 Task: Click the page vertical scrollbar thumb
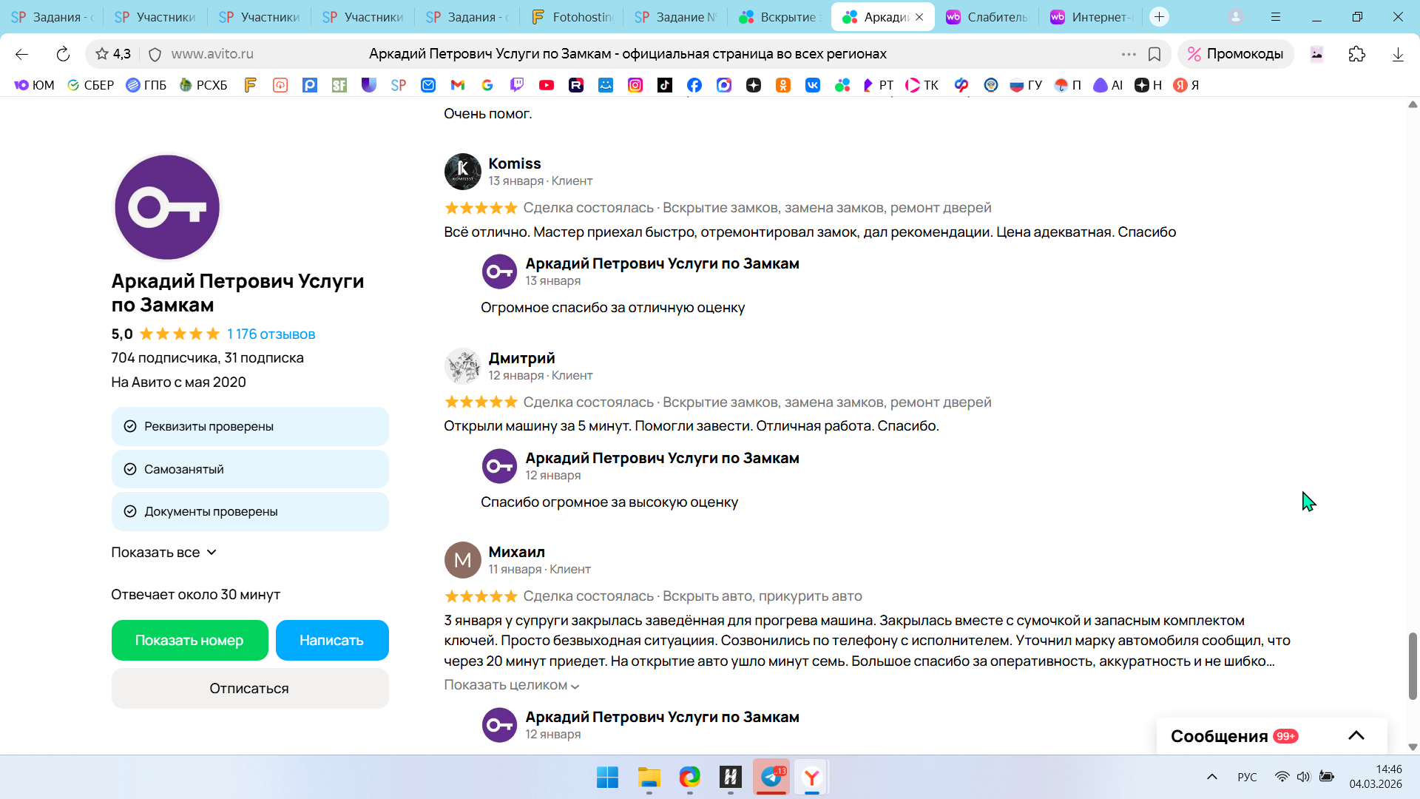tap(1413, 666)
